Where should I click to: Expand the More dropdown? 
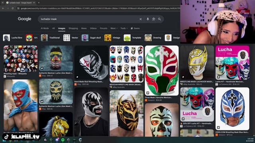pos(114,28)
